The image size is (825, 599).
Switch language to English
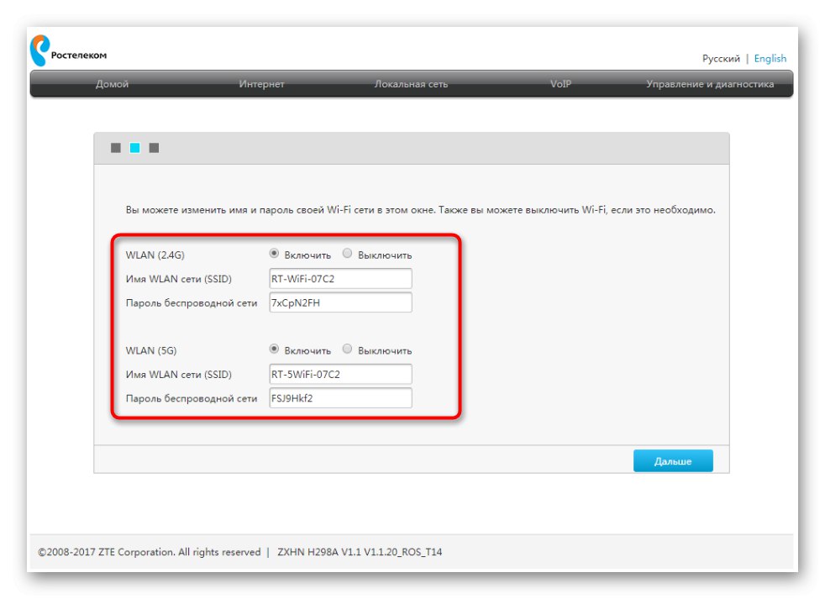[770, 59]
